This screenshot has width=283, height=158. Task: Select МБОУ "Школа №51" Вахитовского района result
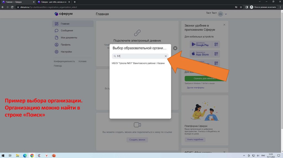pyautogui.click(x=138, y=63)
